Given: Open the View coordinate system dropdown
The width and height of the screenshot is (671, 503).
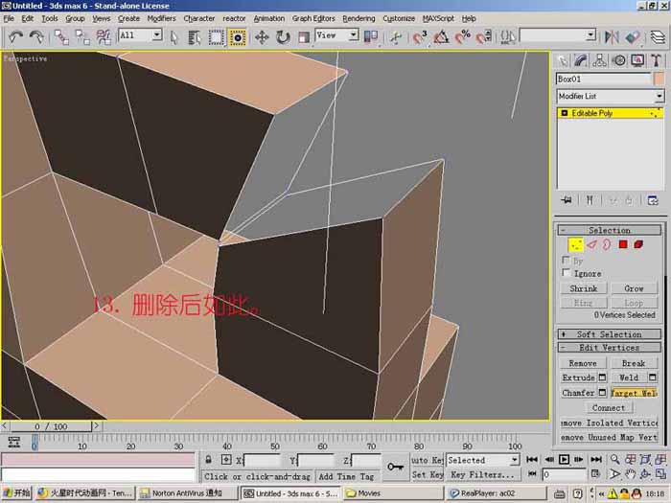Looking at the screenshot, I should [336, 35].
